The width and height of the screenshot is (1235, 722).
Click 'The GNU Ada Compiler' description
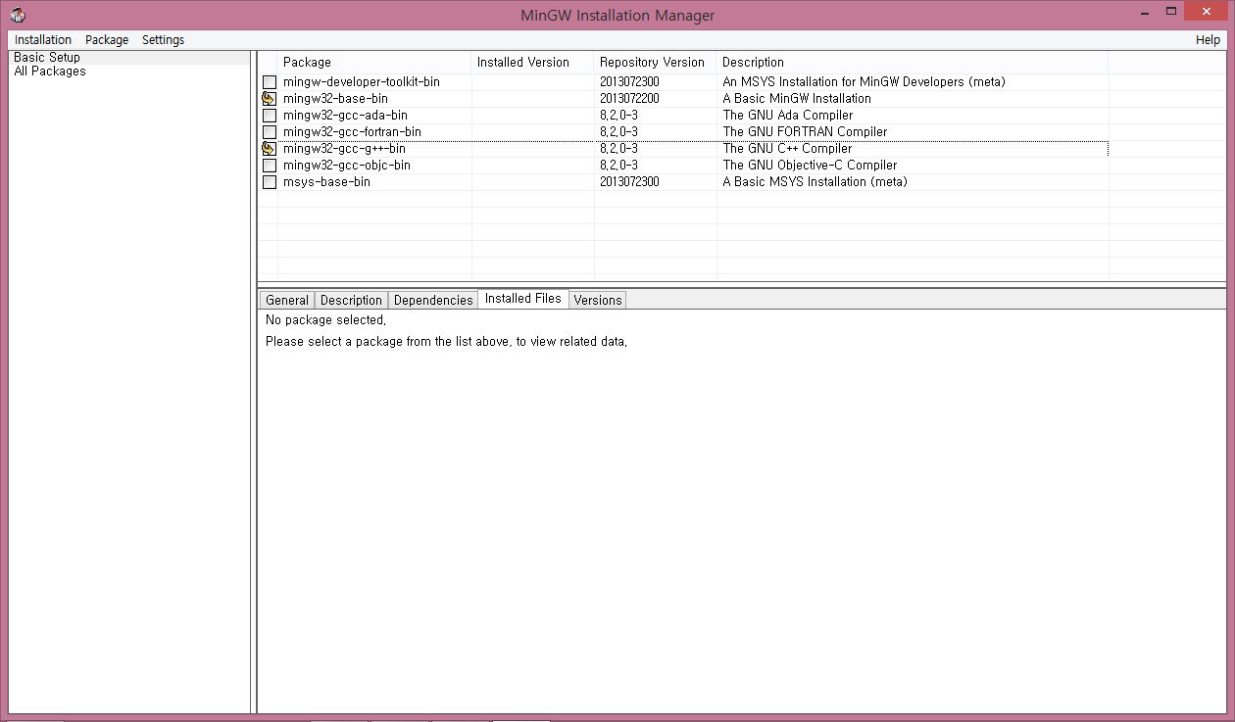(x=788, y=116)
